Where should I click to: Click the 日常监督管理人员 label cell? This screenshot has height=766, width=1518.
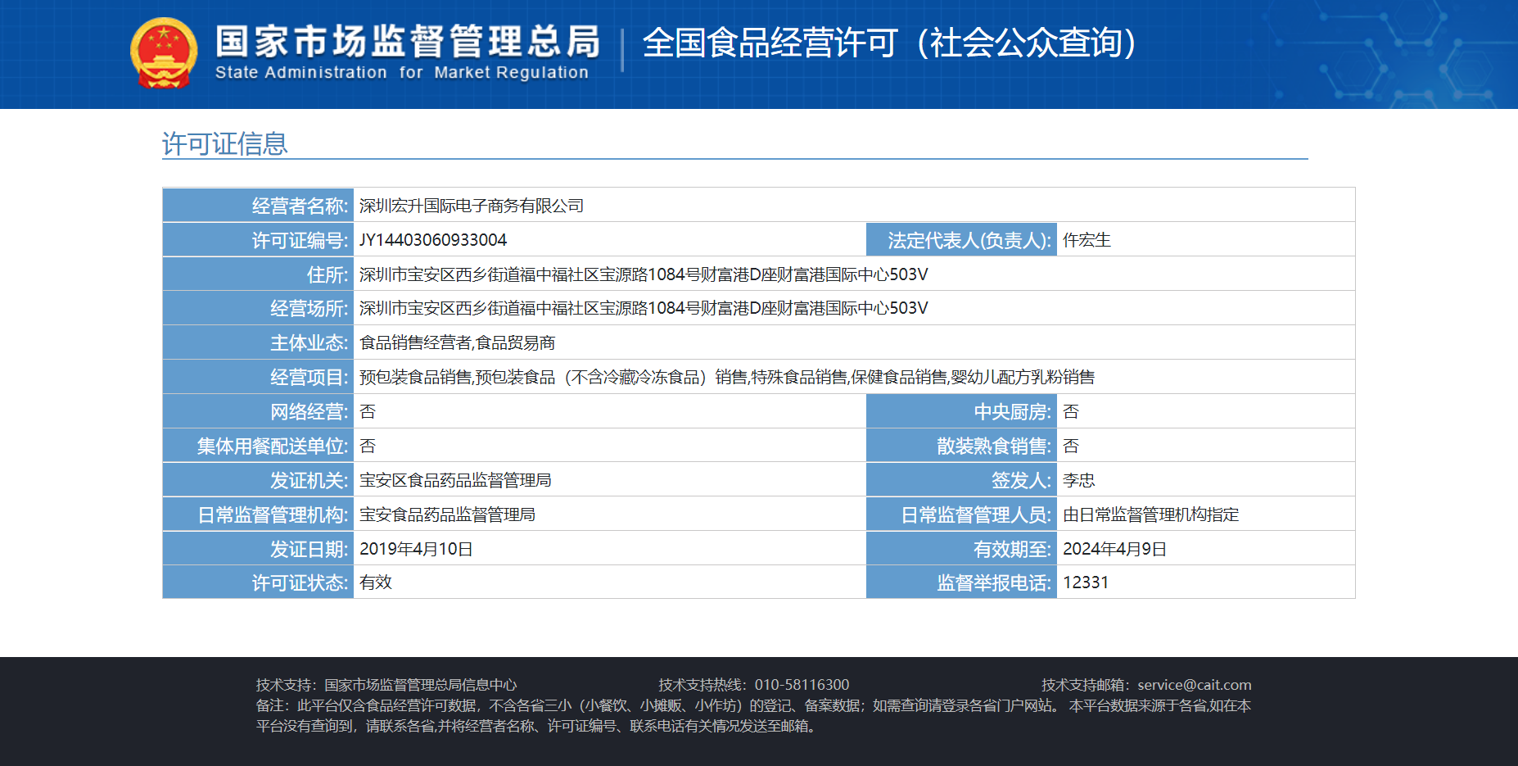pos(961,514)
